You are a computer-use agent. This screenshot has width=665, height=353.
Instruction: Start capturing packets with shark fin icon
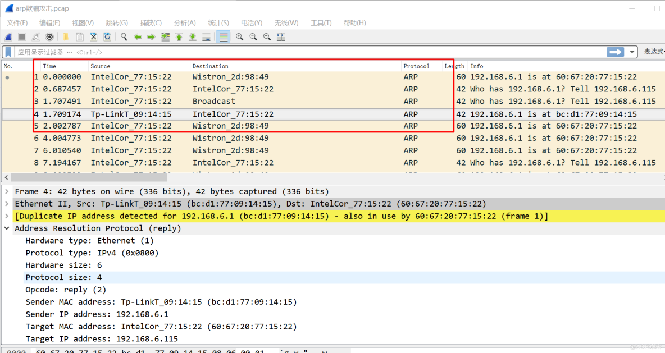8,37
